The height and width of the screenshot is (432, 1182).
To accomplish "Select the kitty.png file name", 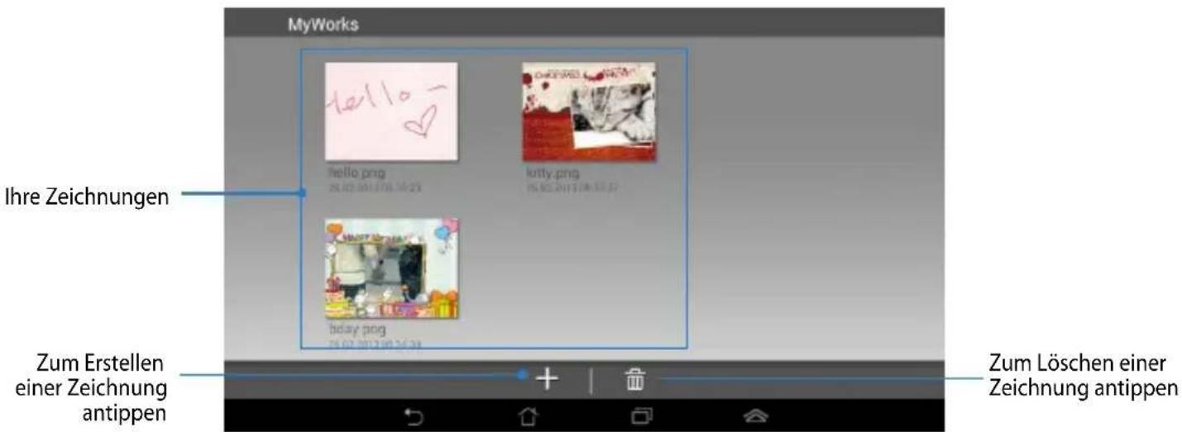I will (553, 173).
